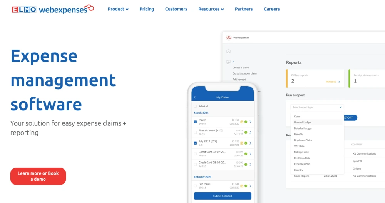Uncheck the March claim checkbox
The height and width of the screenshot is (203, 385).
pyautogui.click(x=196, y=122)
